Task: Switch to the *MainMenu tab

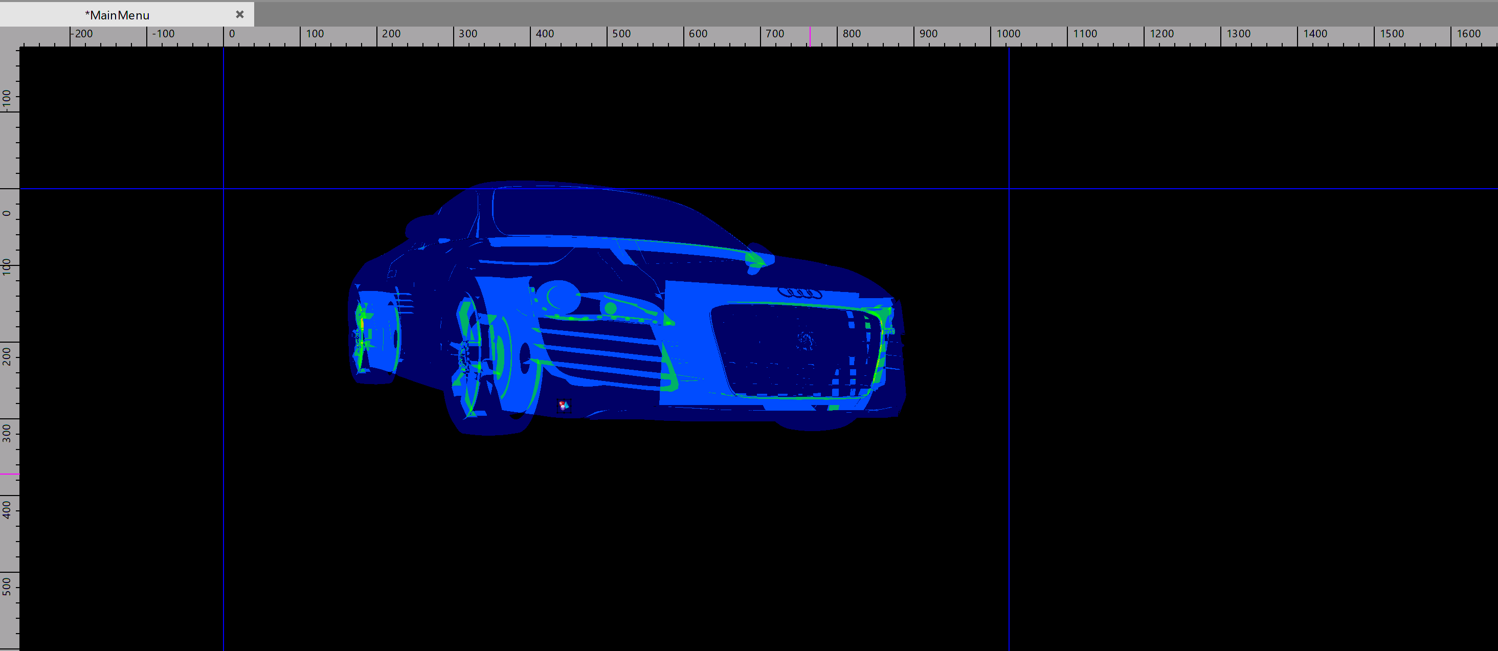Action: click(117, 15)
